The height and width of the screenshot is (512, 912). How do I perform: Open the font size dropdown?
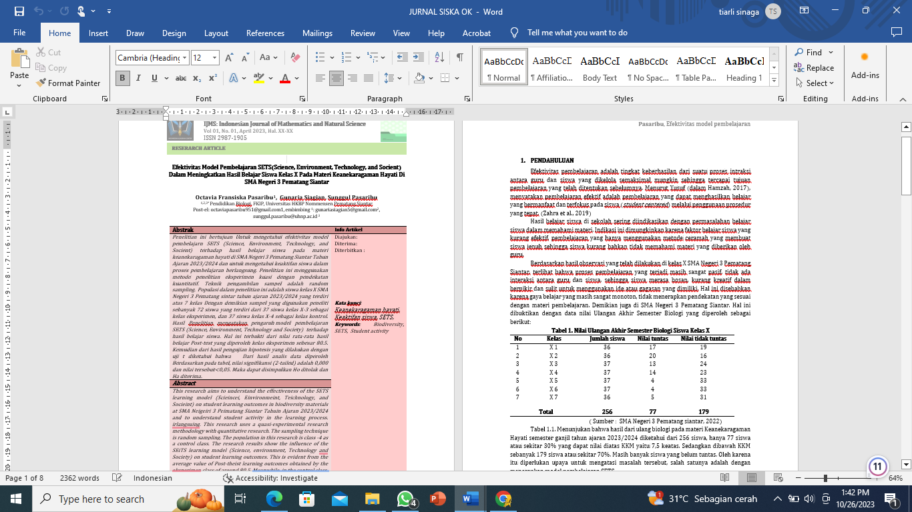(215, 58)
